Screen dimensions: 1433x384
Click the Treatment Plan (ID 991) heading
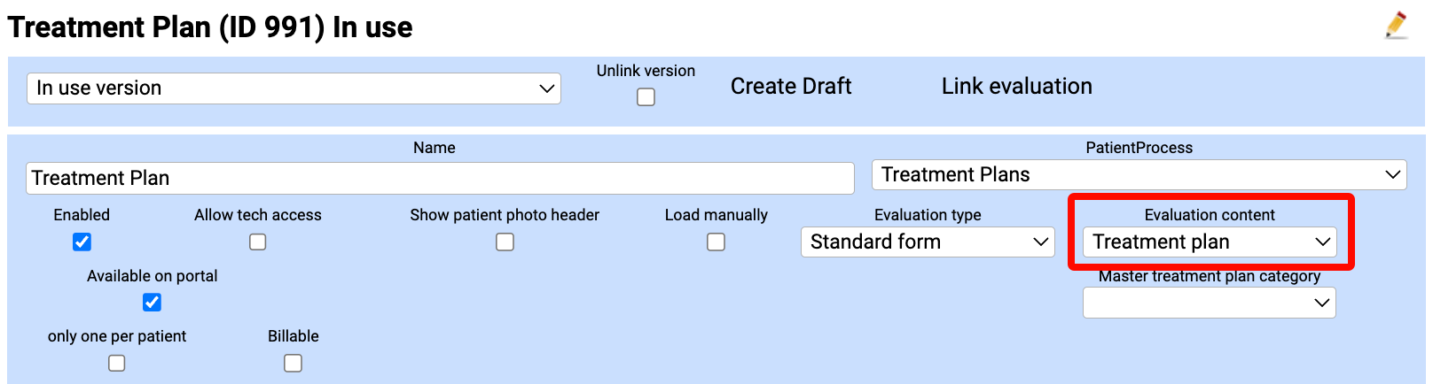pyautogui.click(x=210, y=27)
